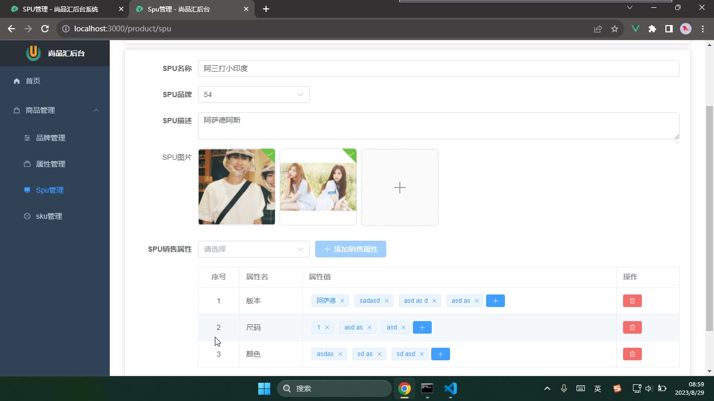Screen dimensions: 714x401
Task: Upload a new SPU image
Action: 400,187
